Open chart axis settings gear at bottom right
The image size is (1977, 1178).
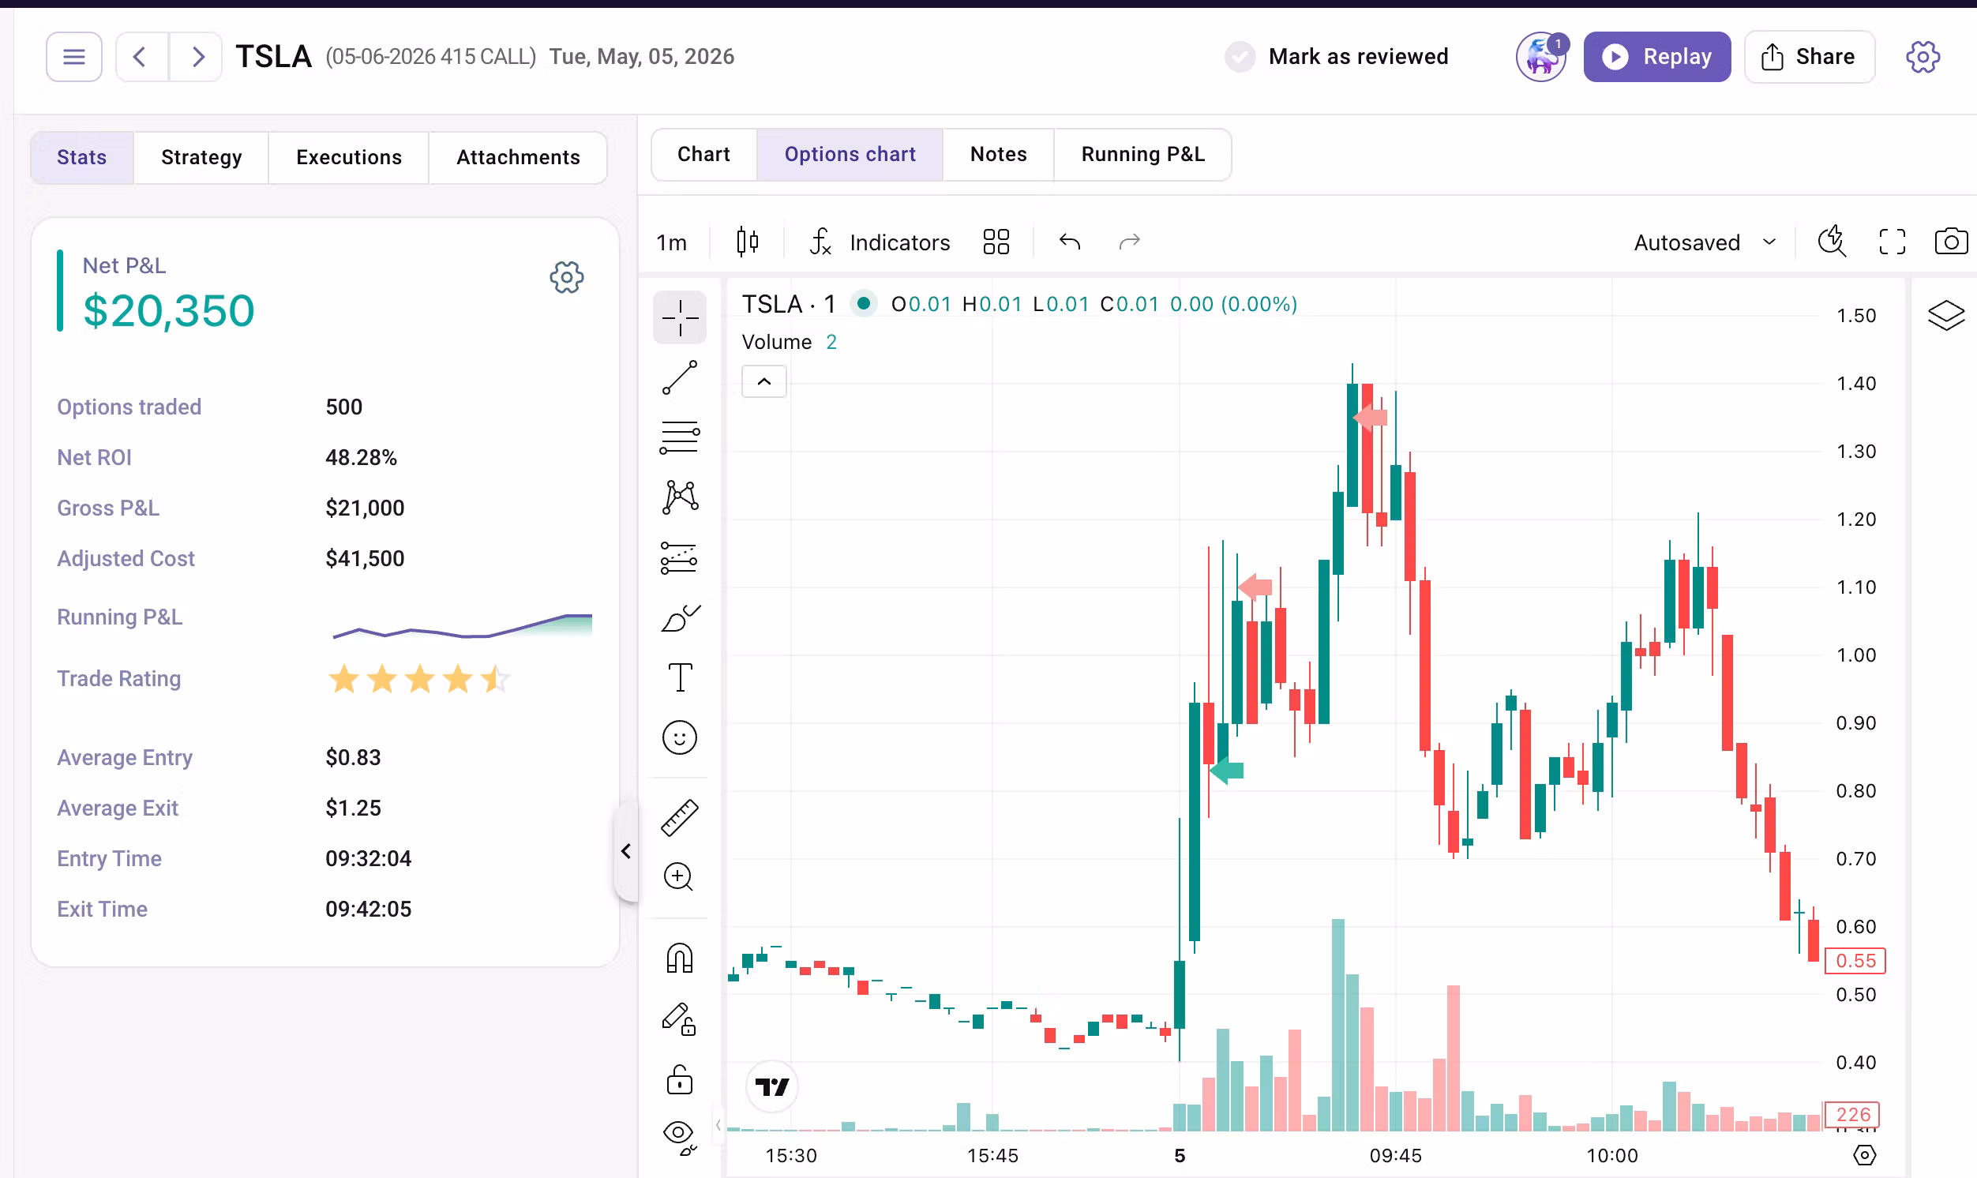click(x=1864, y=1155)
